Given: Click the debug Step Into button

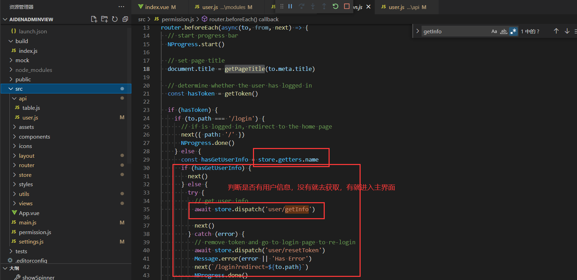Looking at the screenshot, I should 313,6.
